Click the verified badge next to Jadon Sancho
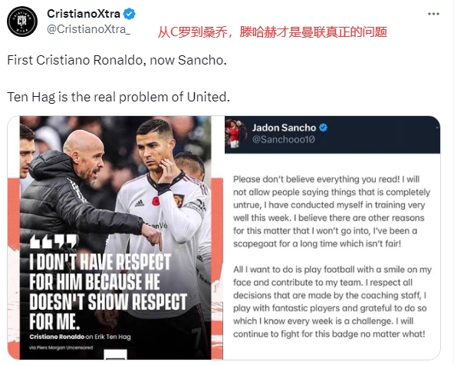The image size is (454, 365). 323,128
